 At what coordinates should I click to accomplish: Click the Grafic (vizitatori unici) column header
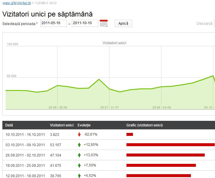[x=144, y=125]
